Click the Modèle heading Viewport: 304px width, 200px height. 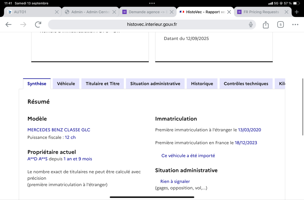(37, 119)
